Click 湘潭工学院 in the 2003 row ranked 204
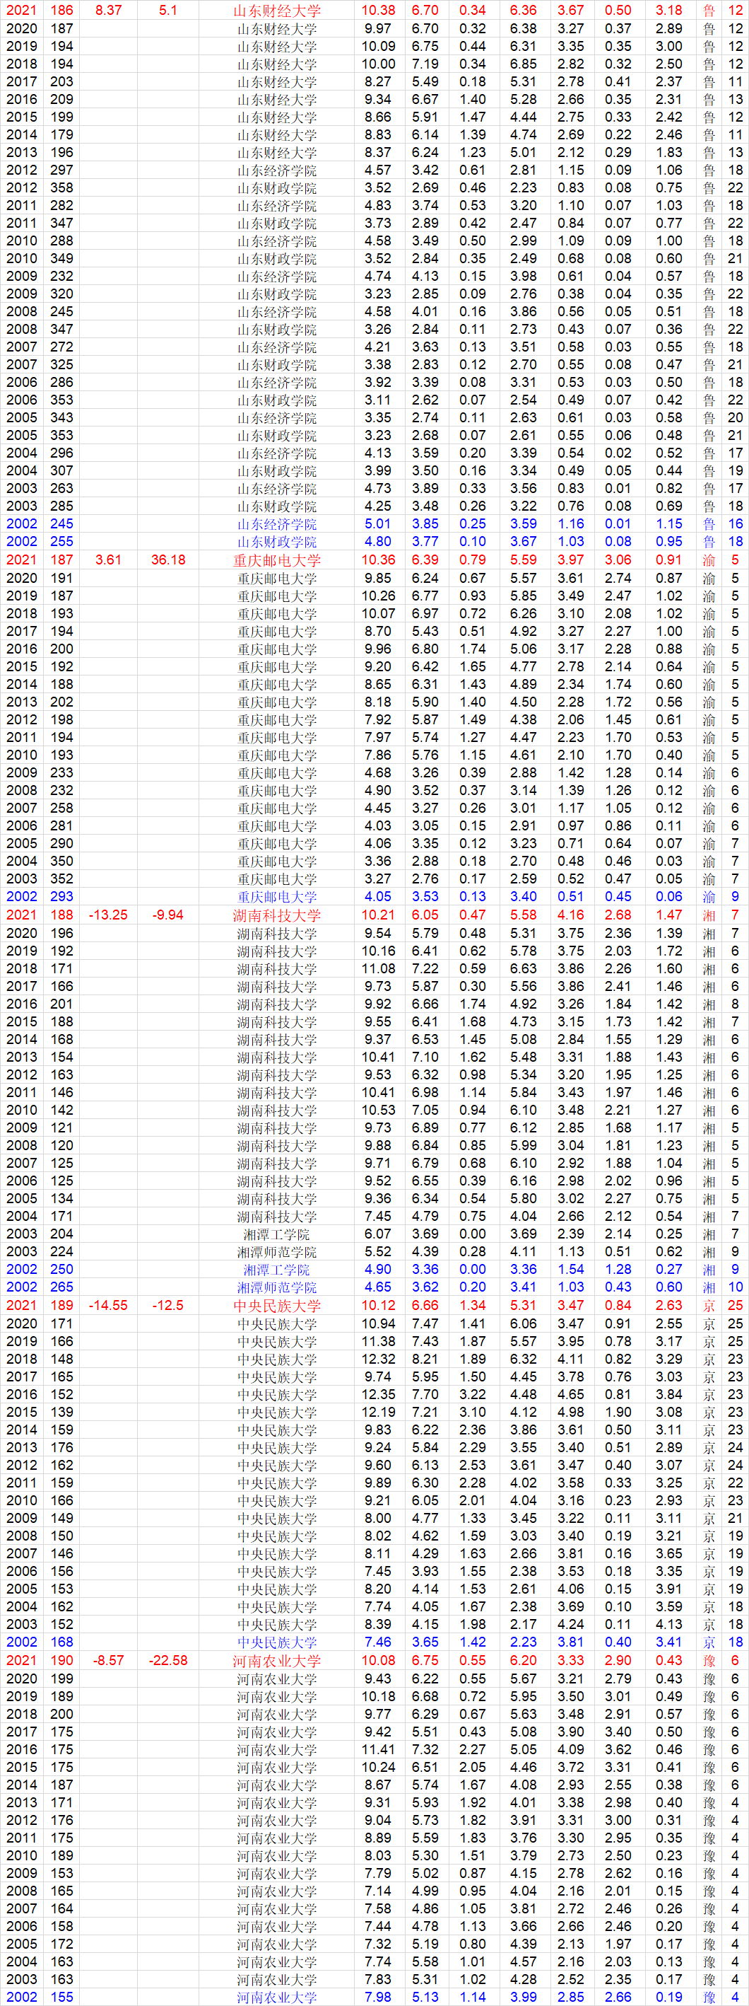Image resolution: width=749 pixels, height=2006 pixels. (277, 1235)
